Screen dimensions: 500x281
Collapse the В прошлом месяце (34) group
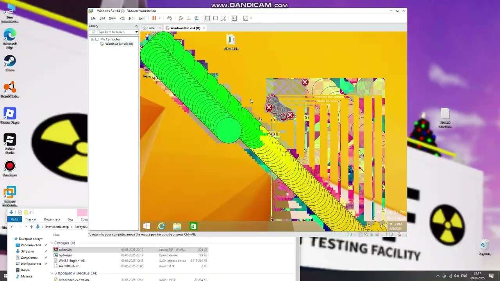click(x=52, y=273)
